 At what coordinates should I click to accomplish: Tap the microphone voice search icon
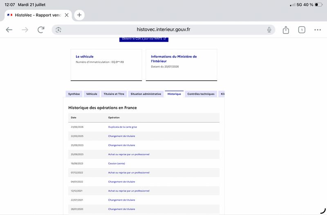point(269,30)
